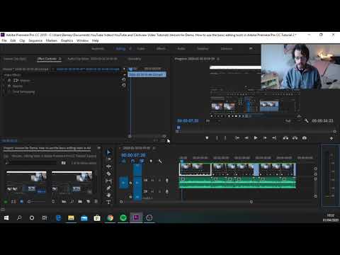The height and width of the screenshot is (255, 340).
Task: Switch Project panel to List View
Action: pos(13,202)
